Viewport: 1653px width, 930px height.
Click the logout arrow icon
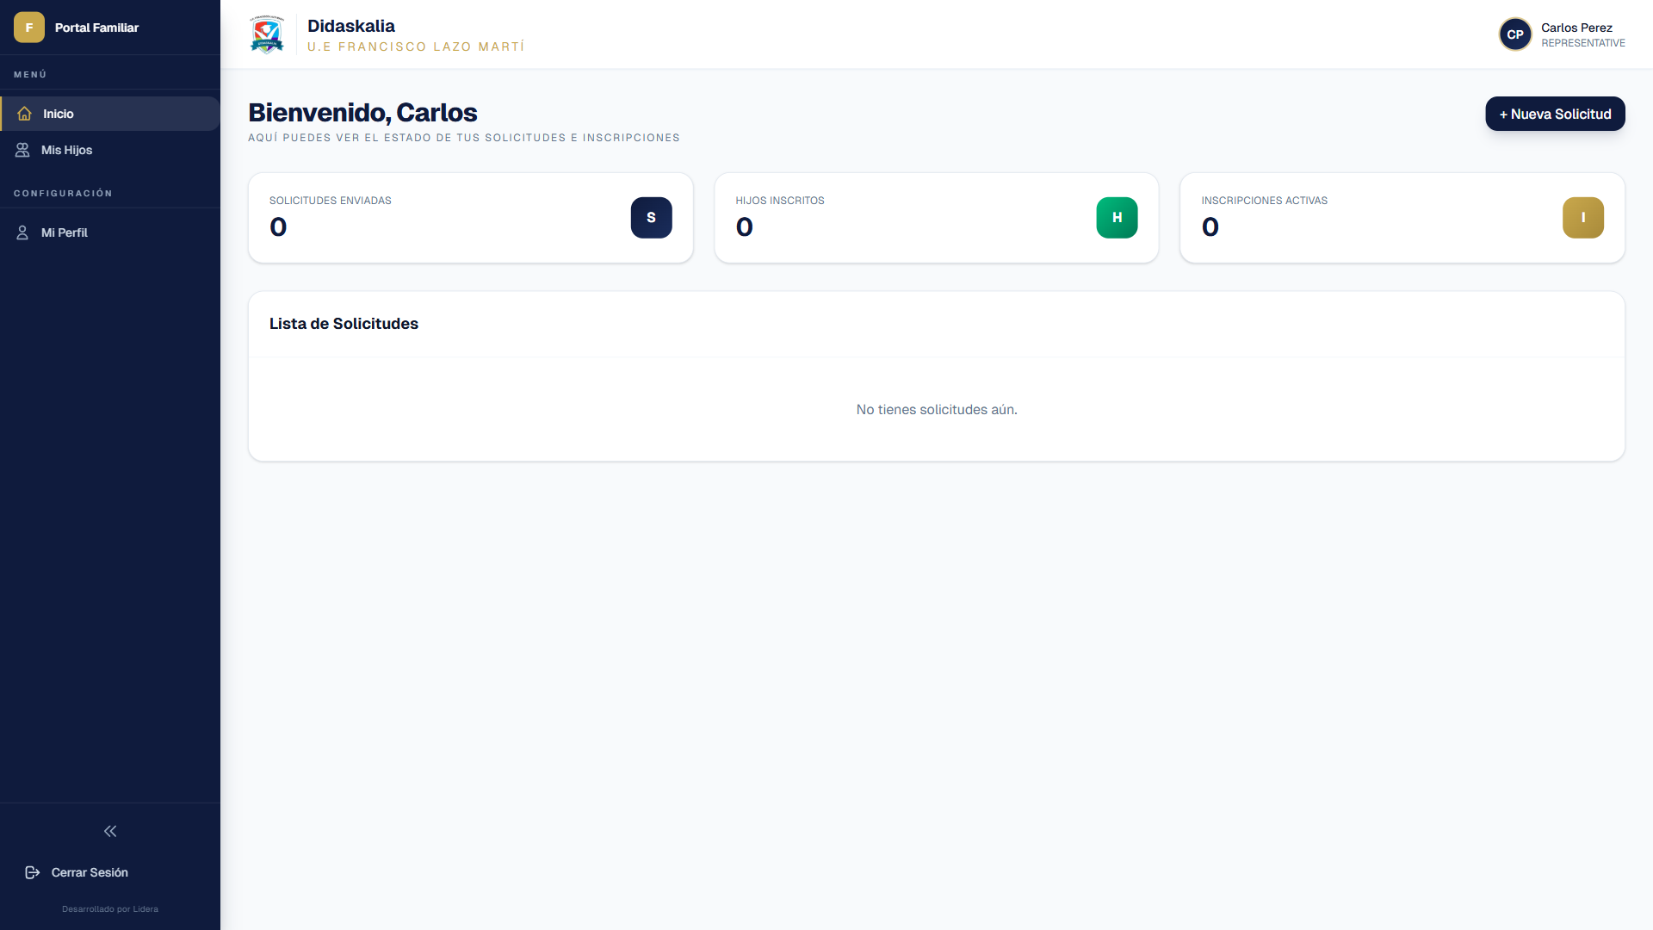tap(33, 872)
